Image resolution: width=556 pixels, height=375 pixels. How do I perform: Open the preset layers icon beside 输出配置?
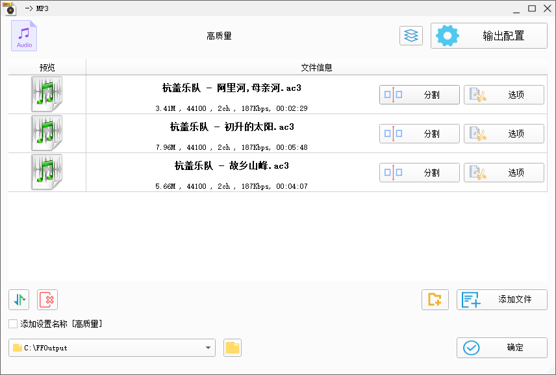pyautogui.click(x=411, y=36)
